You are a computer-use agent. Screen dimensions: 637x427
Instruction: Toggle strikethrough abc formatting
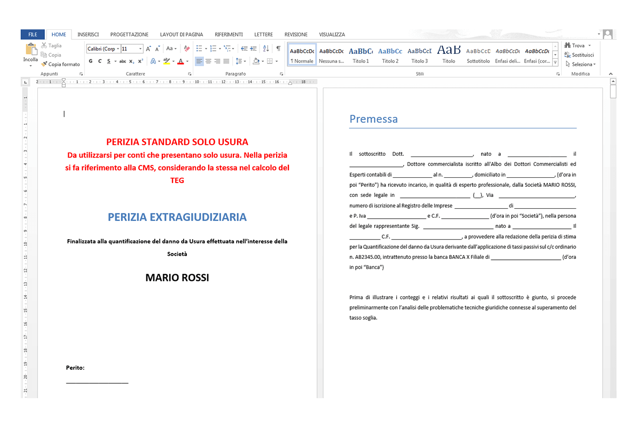[122, 61]
